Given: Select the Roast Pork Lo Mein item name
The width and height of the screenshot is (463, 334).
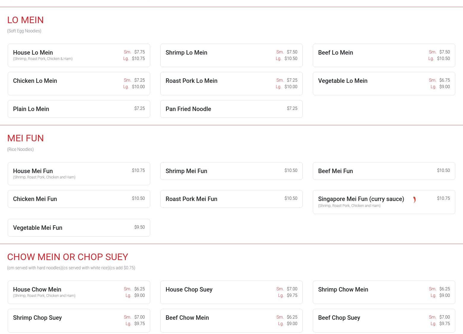Looking at the screenshot, I should point(191,81).
